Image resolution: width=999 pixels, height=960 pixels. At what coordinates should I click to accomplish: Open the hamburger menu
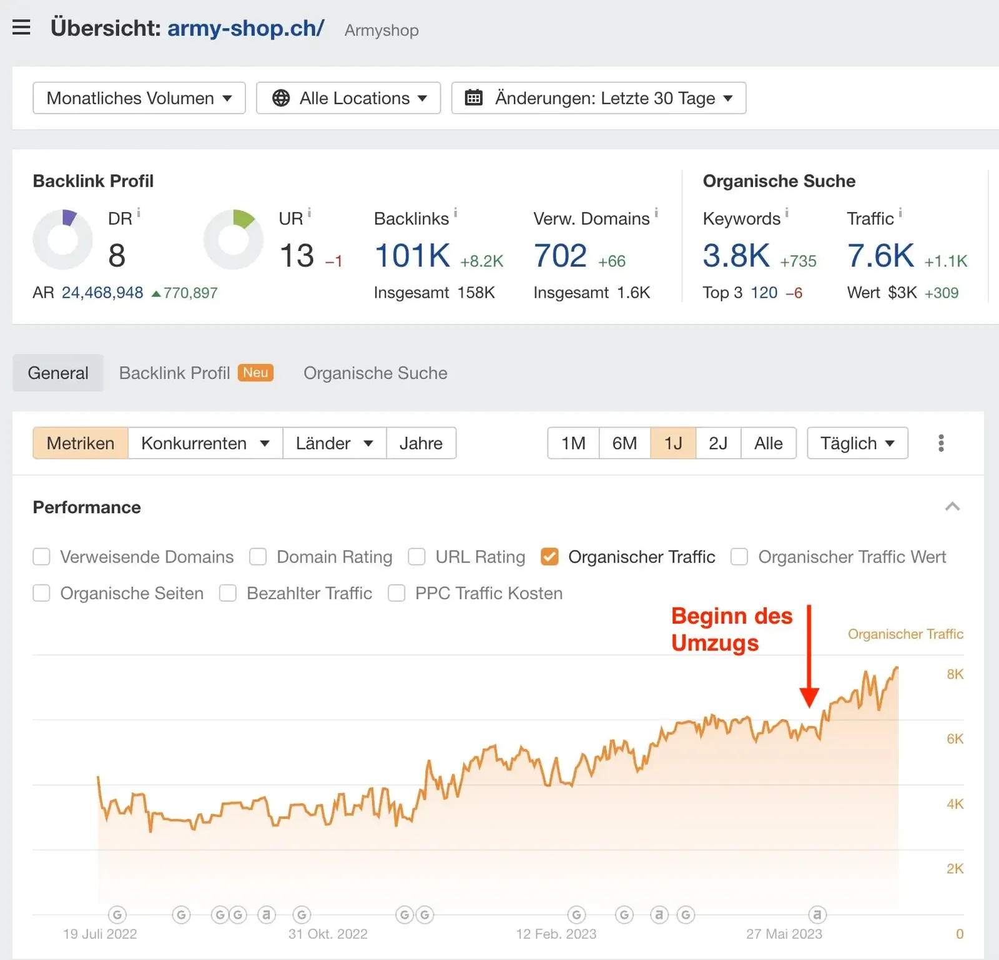tap(21, 27)
